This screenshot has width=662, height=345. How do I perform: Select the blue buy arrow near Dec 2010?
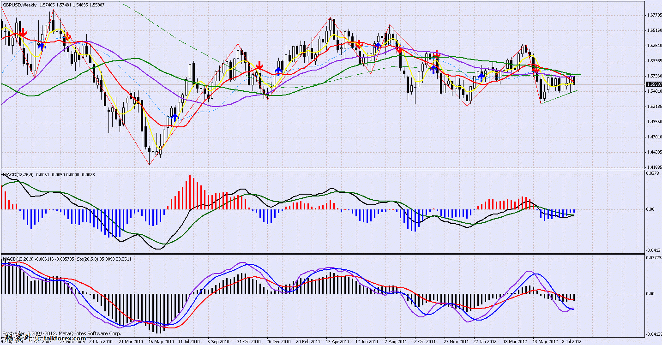click(x=278, y=71)
